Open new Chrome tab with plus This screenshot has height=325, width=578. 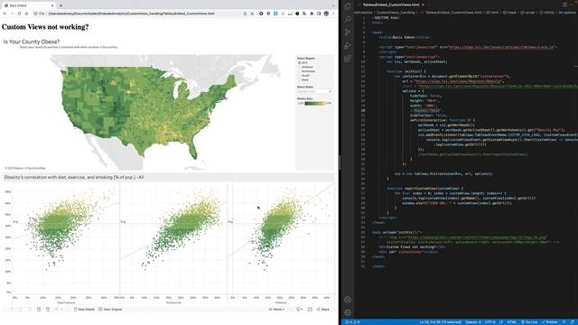pos(61,5)
